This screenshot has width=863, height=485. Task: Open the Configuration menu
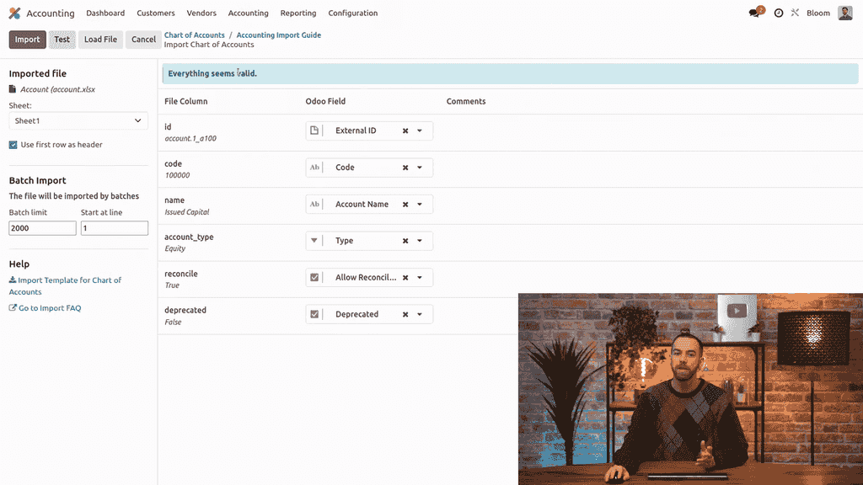coord(353,13)
